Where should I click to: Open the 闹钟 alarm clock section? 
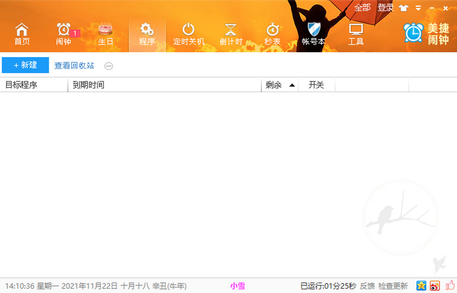pyautogui.click(x=64, y=34)
